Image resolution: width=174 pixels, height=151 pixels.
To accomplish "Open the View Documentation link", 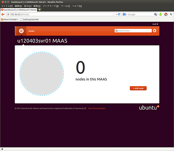I will tap(97, 108).
